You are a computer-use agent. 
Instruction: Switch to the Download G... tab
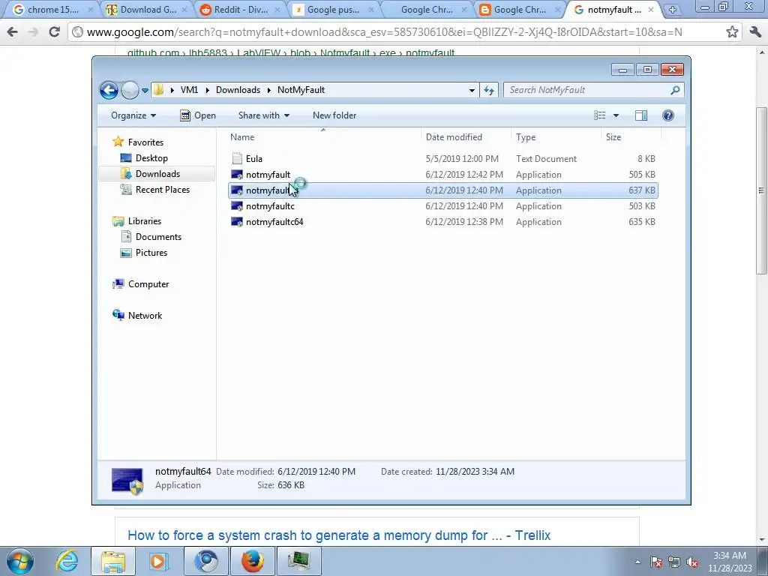click(148, 10)
